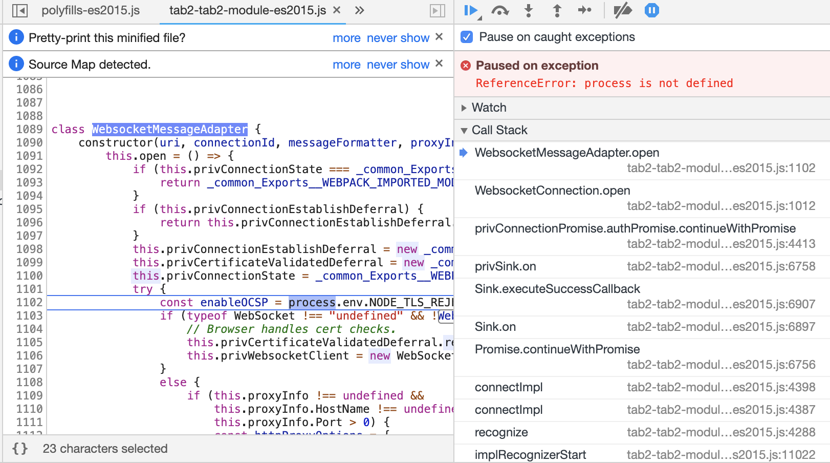Step out of current function

click(x=556, y=10)
